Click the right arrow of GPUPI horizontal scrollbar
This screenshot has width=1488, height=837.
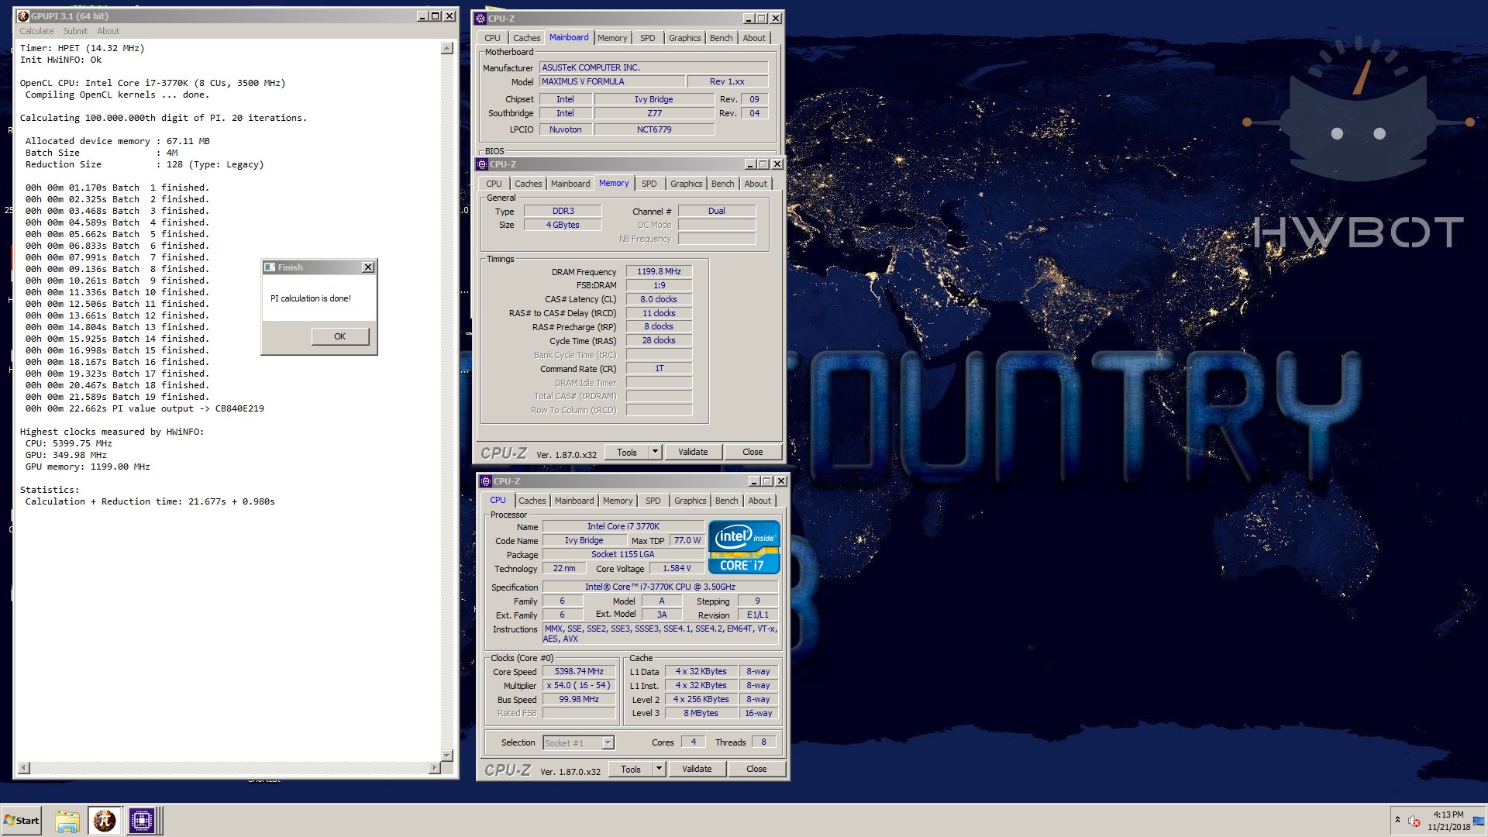point(434,768)
